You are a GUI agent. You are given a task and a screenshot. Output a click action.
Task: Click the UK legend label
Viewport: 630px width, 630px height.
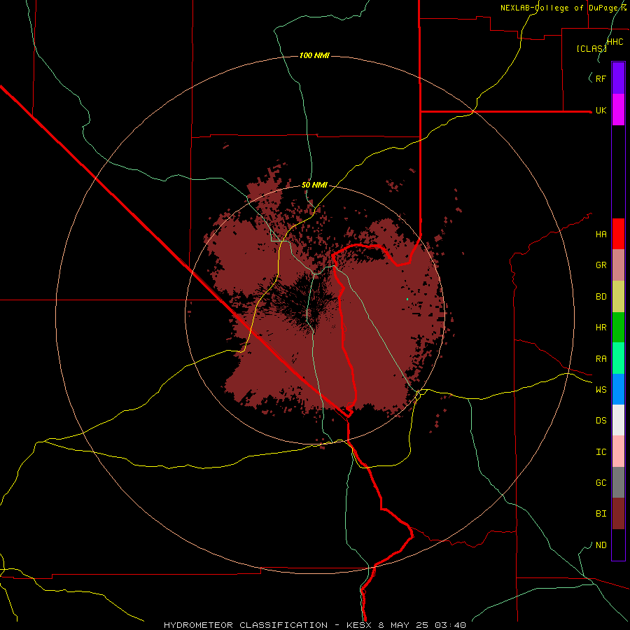(x=601, y=111)
